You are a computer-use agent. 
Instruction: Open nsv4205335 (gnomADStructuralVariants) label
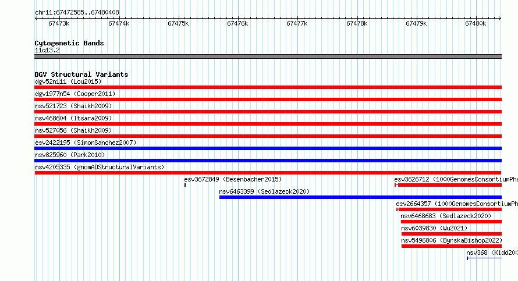(100, 167)
